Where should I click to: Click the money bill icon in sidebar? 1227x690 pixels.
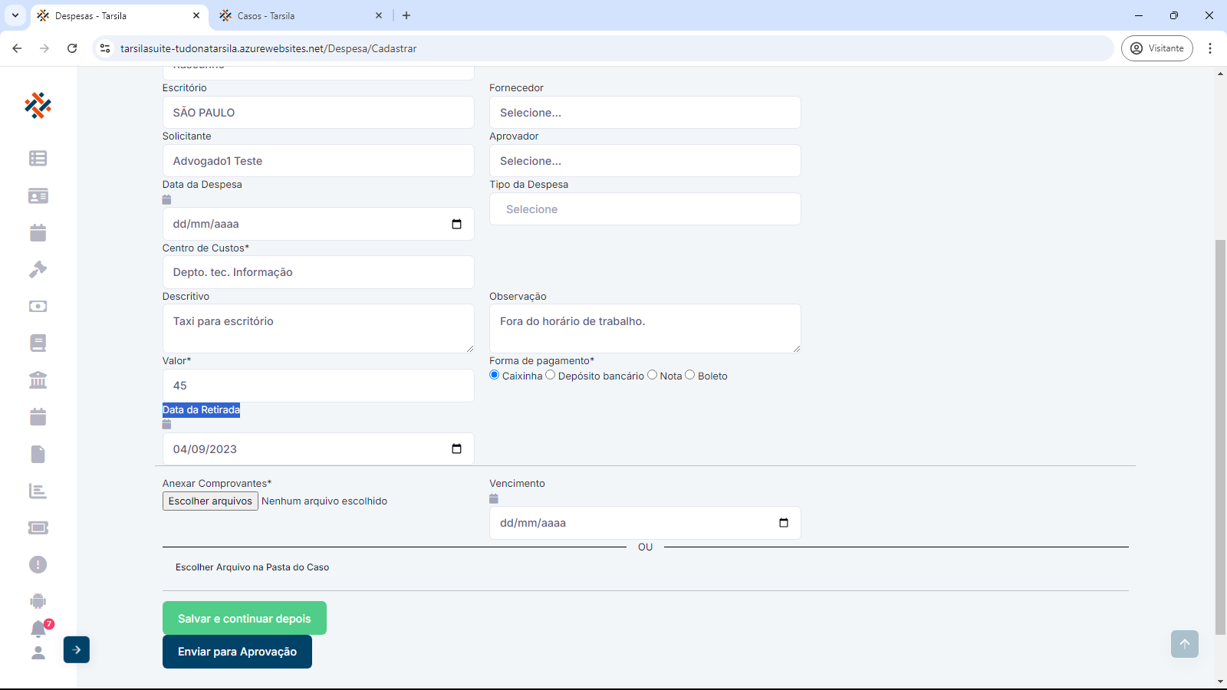pyautogui.click(x=38, y=306)
